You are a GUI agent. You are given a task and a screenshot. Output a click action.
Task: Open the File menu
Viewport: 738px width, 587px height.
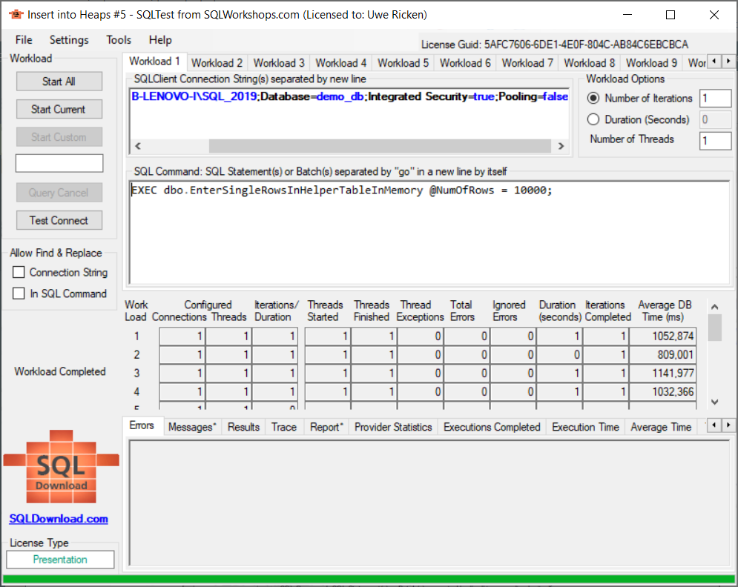[24, 40]
